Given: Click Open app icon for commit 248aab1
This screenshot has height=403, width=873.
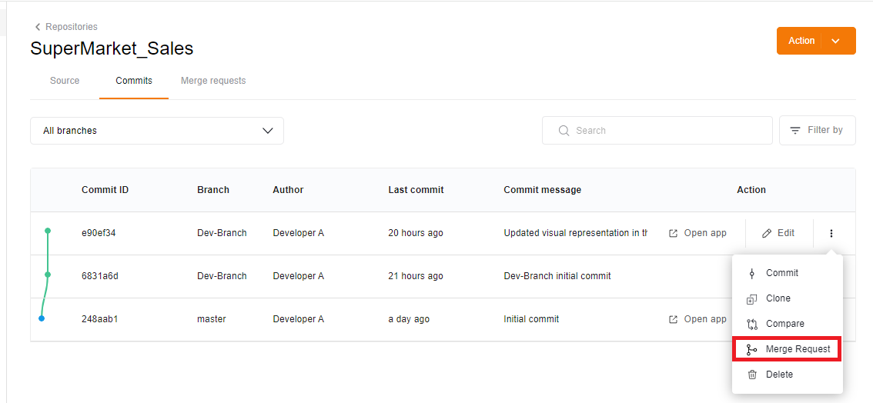Looking at the screenshot, I should click(674, 319).
